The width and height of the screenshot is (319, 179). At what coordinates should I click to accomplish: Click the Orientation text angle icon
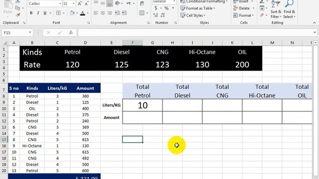point(118,3)
